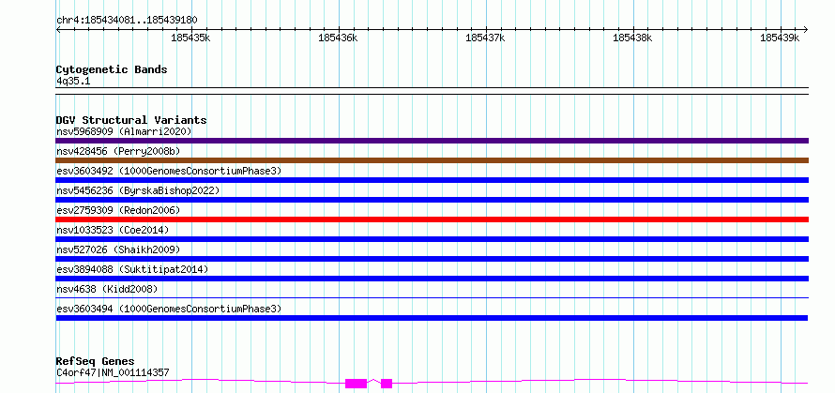The width and height of the screenshot is (835, 393).
Task: Click the red esv2759309 variant bar
Action: pos(432,219)
